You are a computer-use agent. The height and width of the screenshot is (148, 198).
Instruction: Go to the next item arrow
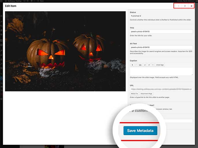(x=185, y=6)
